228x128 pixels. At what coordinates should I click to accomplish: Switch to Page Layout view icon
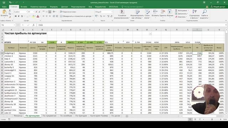point(195,119)
